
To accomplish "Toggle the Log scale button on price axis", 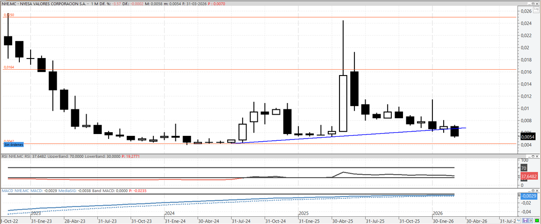I will pyautogui.click(x=536, y=10).
